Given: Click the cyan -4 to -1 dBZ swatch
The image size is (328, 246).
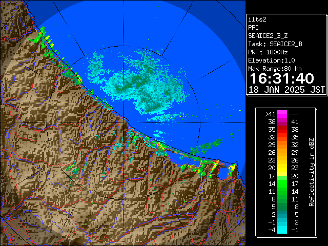Looking at the screenshot, I should [x=282, y=230].
